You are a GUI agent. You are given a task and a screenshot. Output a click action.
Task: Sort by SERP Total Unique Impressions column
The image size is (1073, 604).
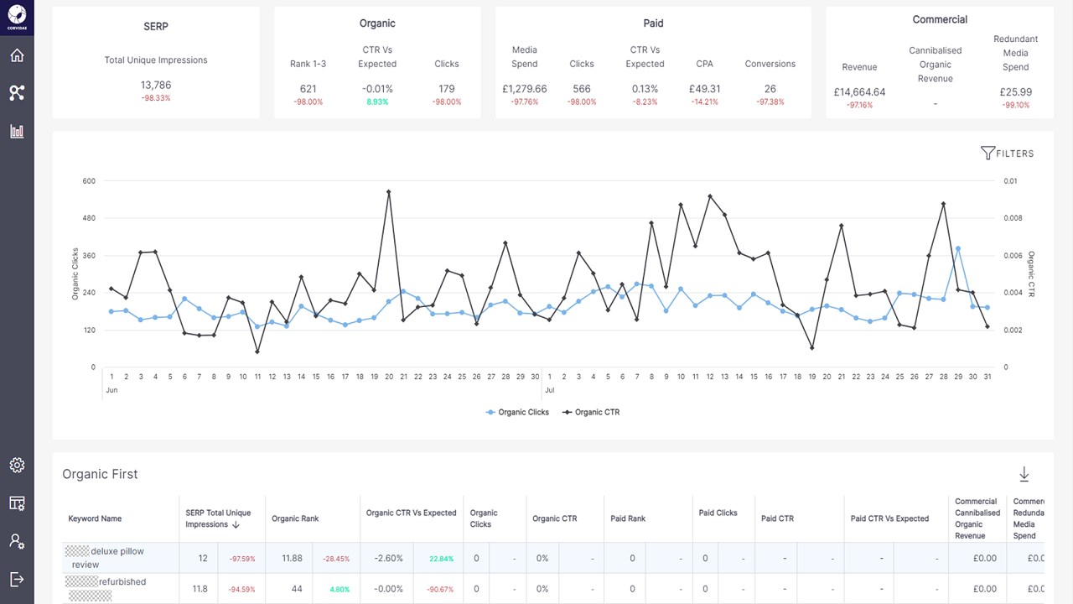pyautogui.click(x=218, y=518)
